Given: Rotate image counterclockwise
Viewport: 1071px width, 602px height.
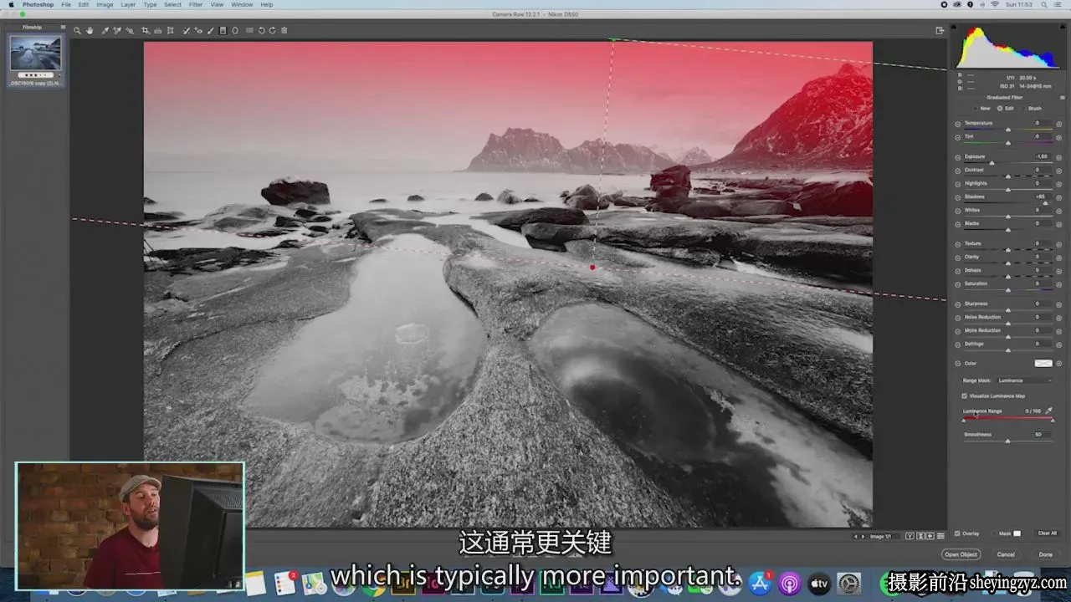Looking at the screenshot, I should coord(261,30).
